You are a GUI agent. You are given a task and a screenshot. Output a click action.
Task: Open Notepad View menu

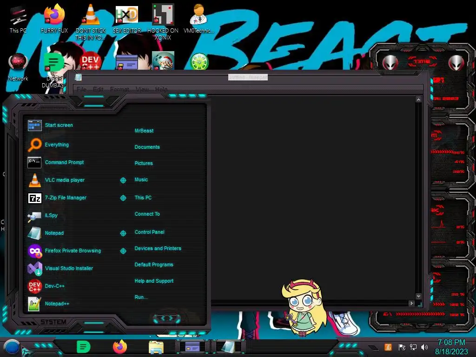click(x=142, y=89)
